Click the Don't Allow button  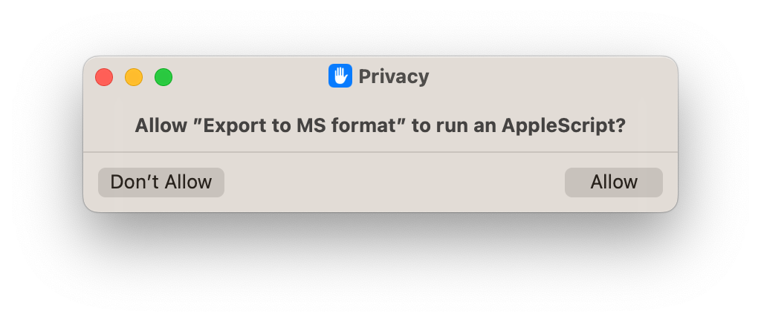161,183
